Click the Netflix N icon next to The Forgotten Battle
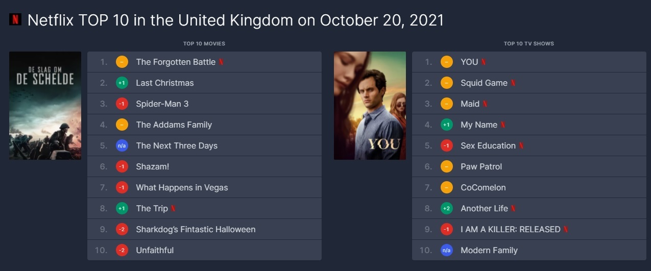Image resolution: width=651 pixels, height=271 pixels. coord(221,62)
